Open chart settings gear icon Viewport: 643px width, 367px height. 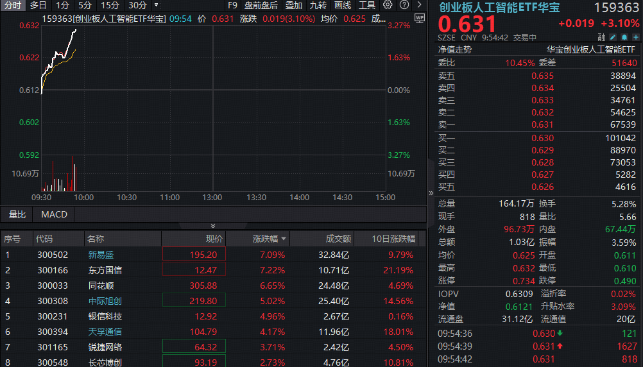(388, 5)
